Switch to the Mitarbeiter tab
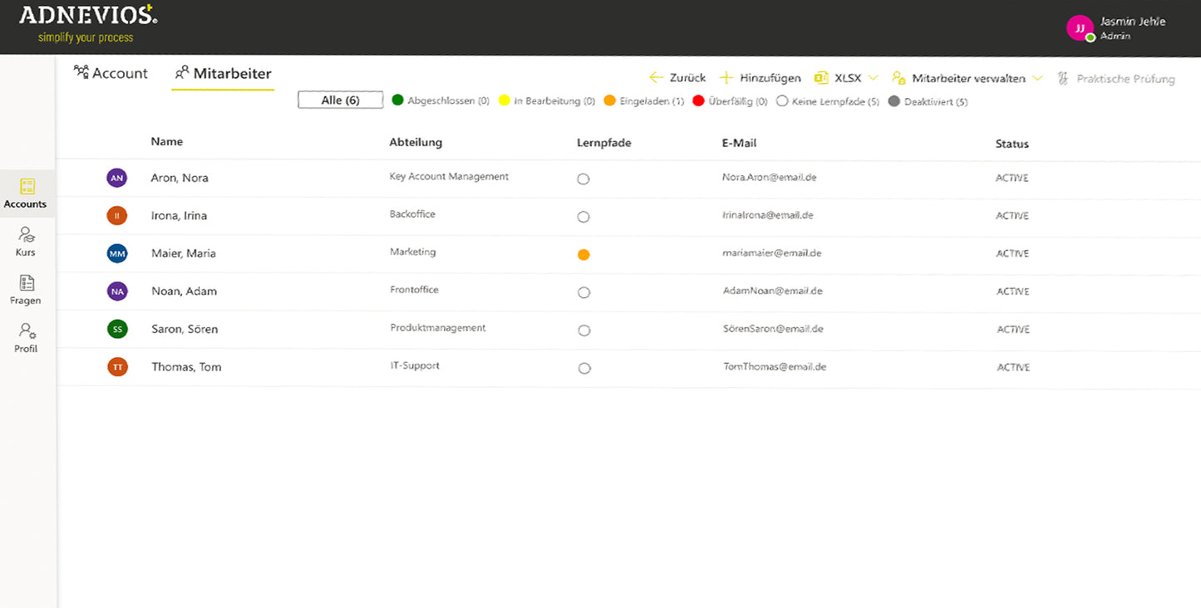1201x608 pixels. tap(223, 73)
